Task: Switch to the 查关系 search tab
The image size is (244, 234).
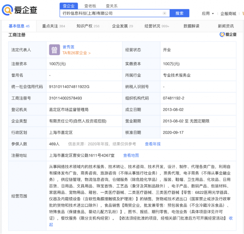Action: pos(112,6)
